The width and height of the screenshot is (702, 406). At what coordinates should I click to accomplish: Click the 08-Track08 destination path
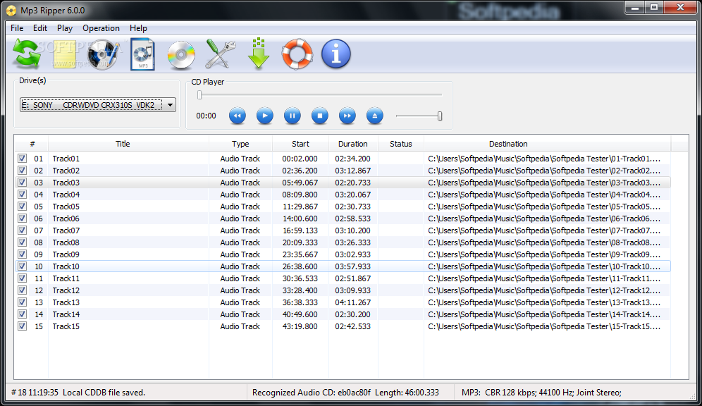tap(544, 242)
